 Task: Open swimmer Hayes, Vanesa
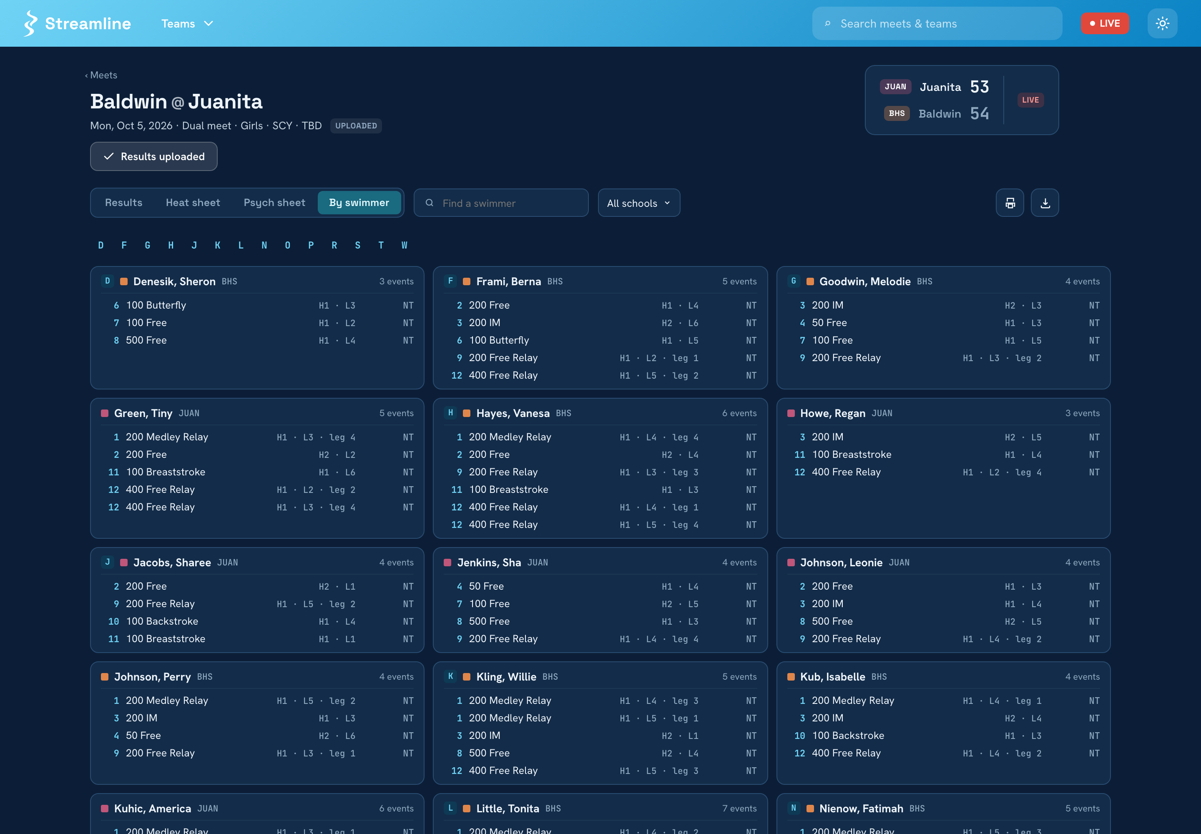click(x=513, y=413)
